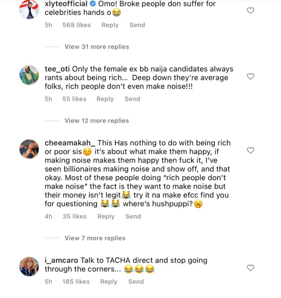Heart the i_amcaro comment
The width and height of the screenshot is (281, 298).
[x=250, y=268]
